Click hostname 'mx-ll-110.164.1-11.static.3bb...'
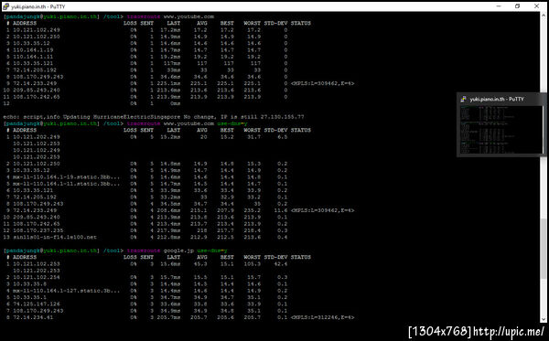 (66, 184)
